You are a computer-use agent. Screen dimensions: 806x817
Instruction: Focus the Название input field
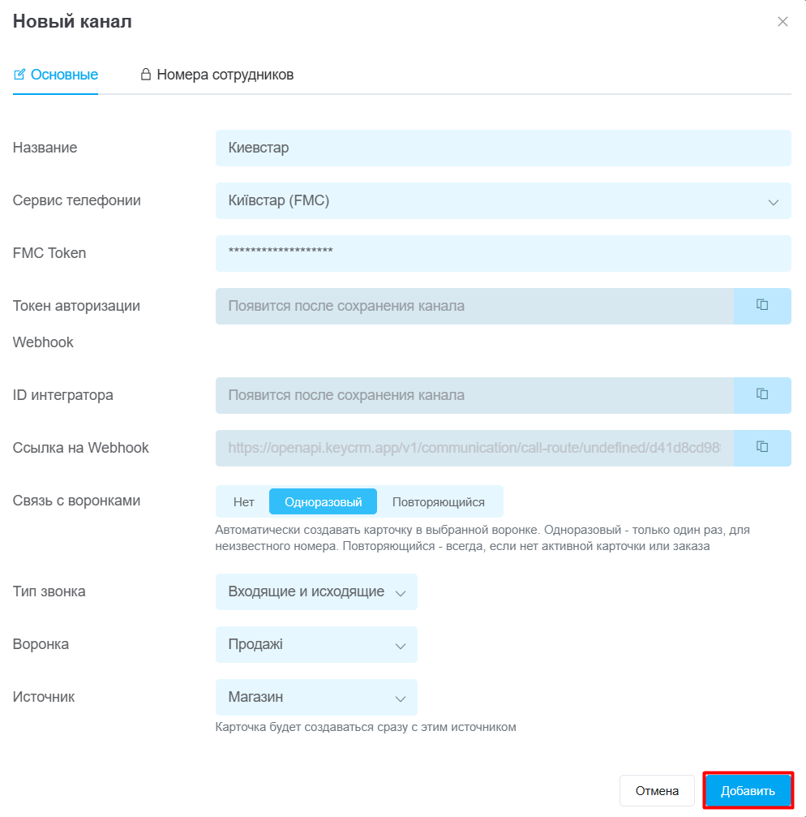pyautogui.click(x=504, y=148)
